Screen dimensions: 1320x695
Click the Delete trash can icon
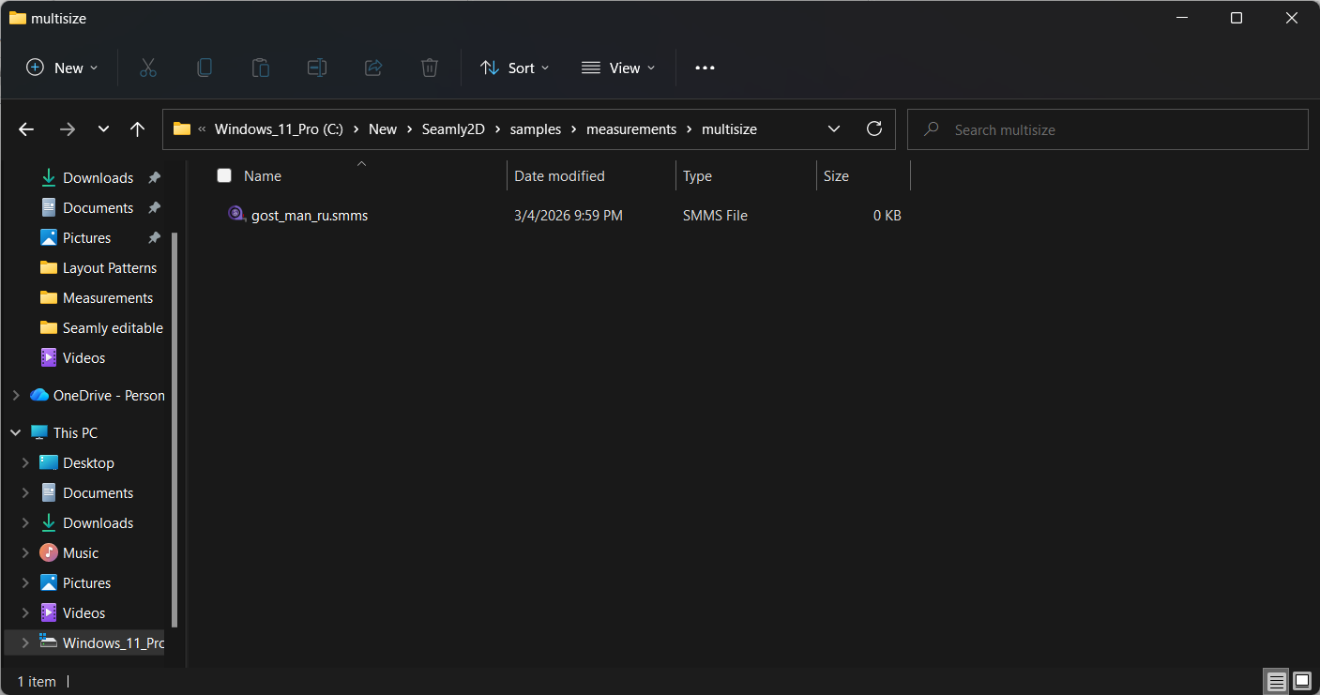pyautogui.click(x=429, y=68)
